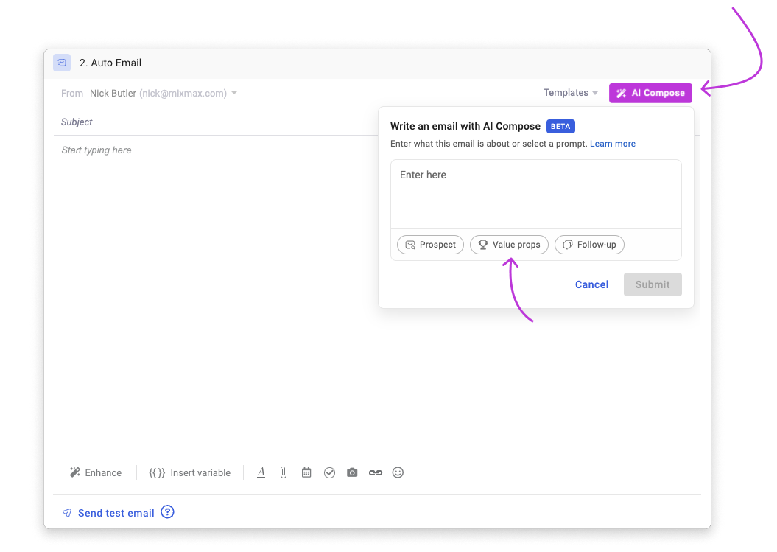
Task: Click the help question mark icon
Action: [167, 511]
